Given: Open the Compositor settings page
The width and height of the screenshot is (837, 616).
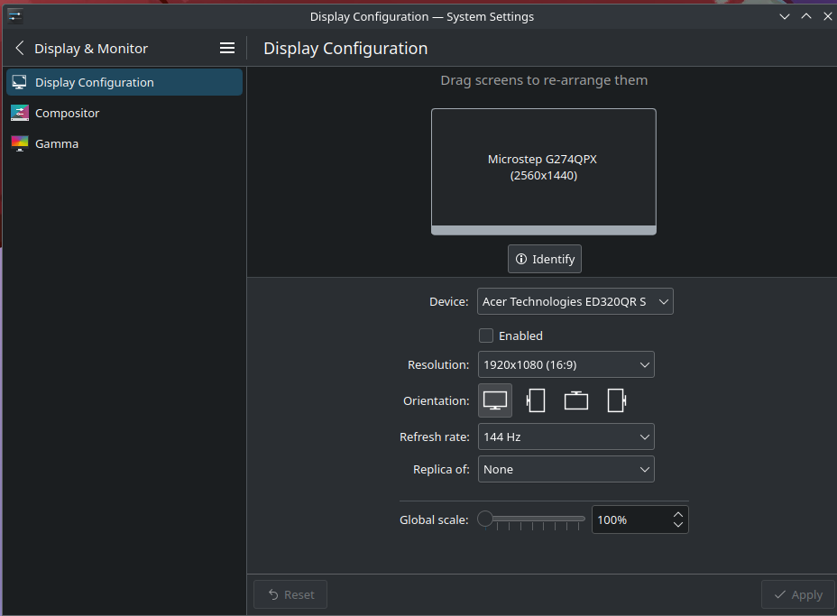Looking at the screenshot, I should tap(67, 113).
